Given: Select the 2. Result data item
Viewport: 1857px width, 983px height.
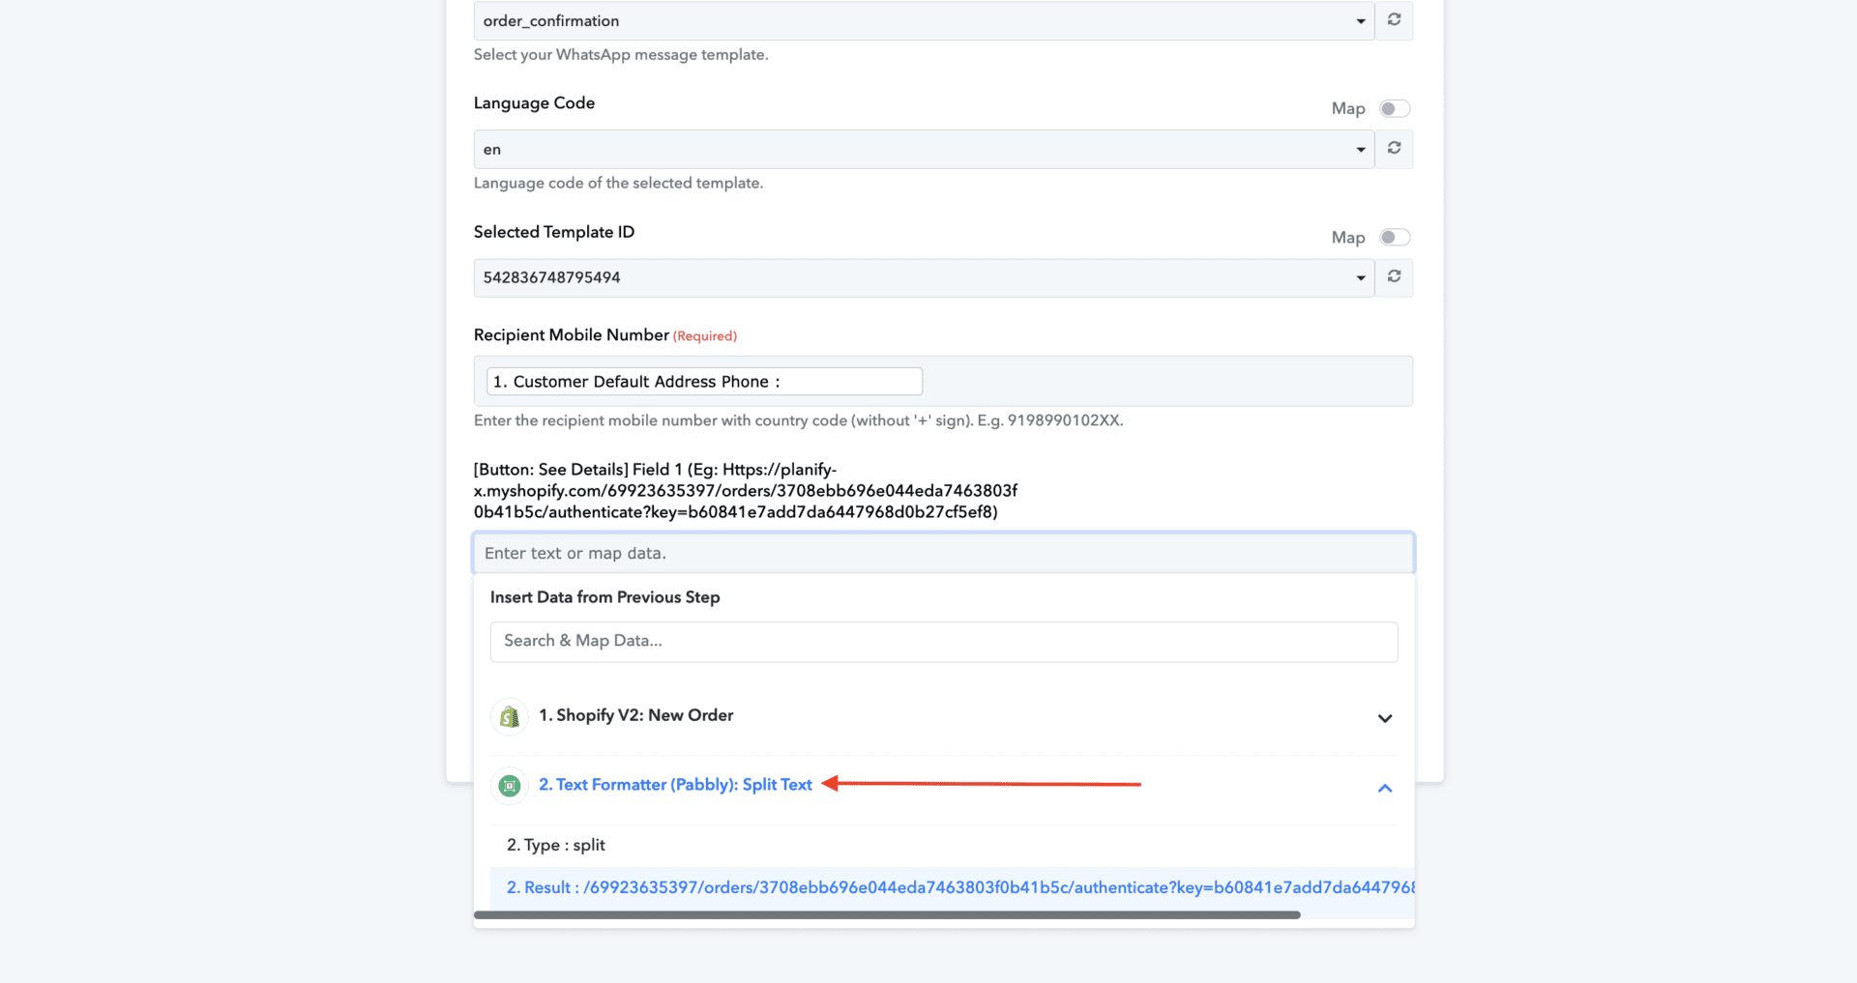Looking at the screenshot, I should coord(952,887).
